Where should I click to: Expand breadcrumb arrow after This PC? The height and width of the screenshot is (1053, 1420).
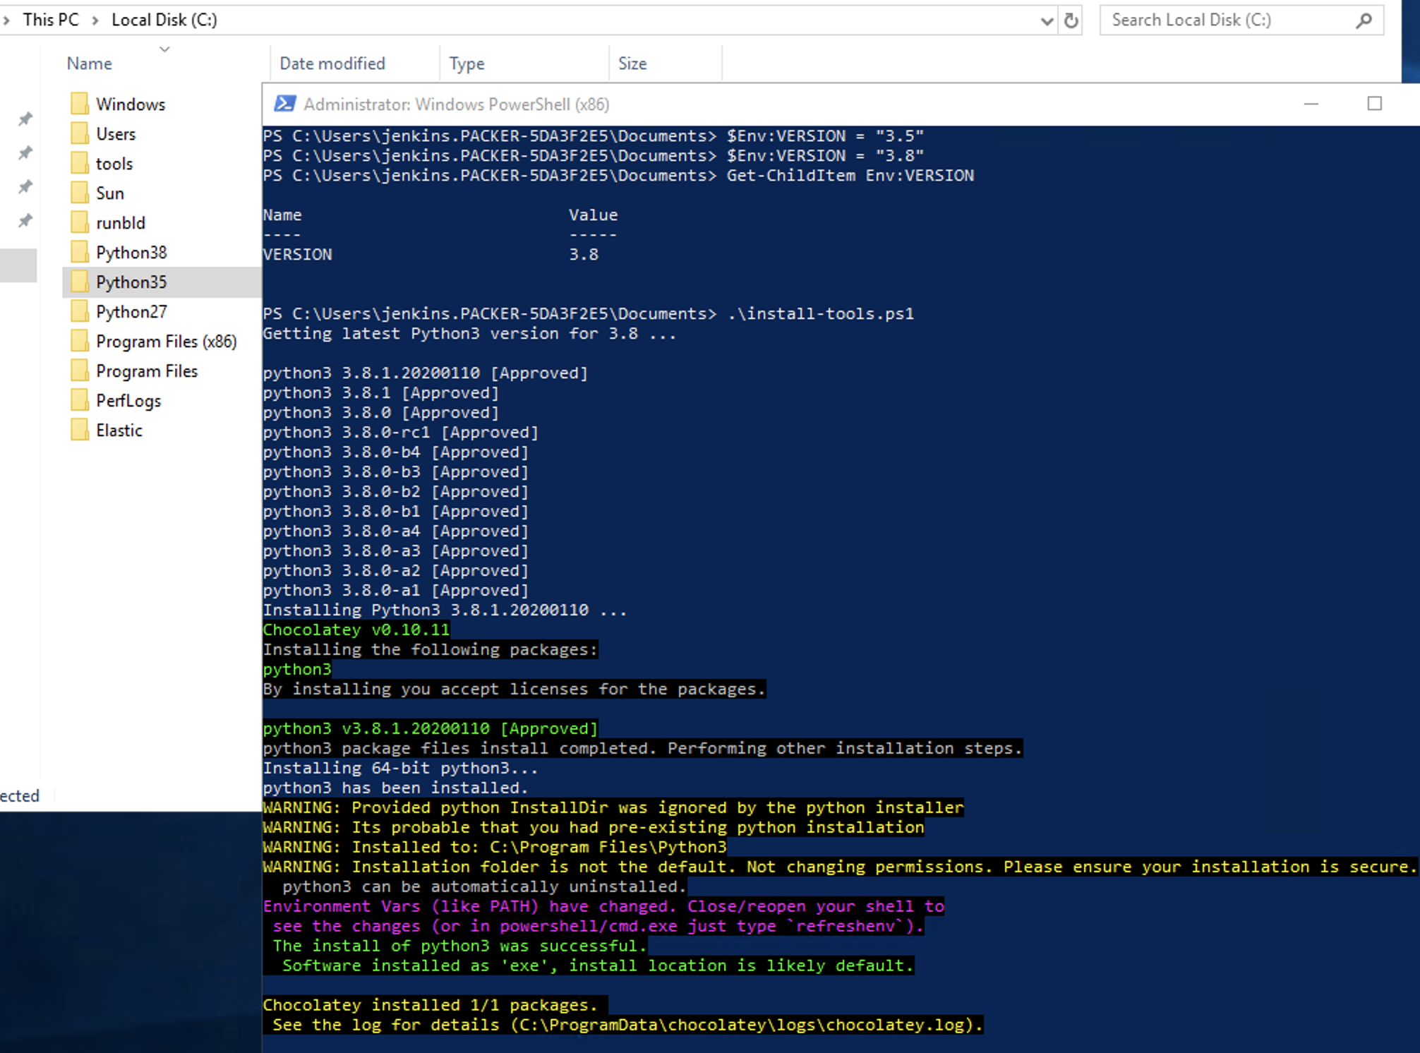[x=95, y=20]
